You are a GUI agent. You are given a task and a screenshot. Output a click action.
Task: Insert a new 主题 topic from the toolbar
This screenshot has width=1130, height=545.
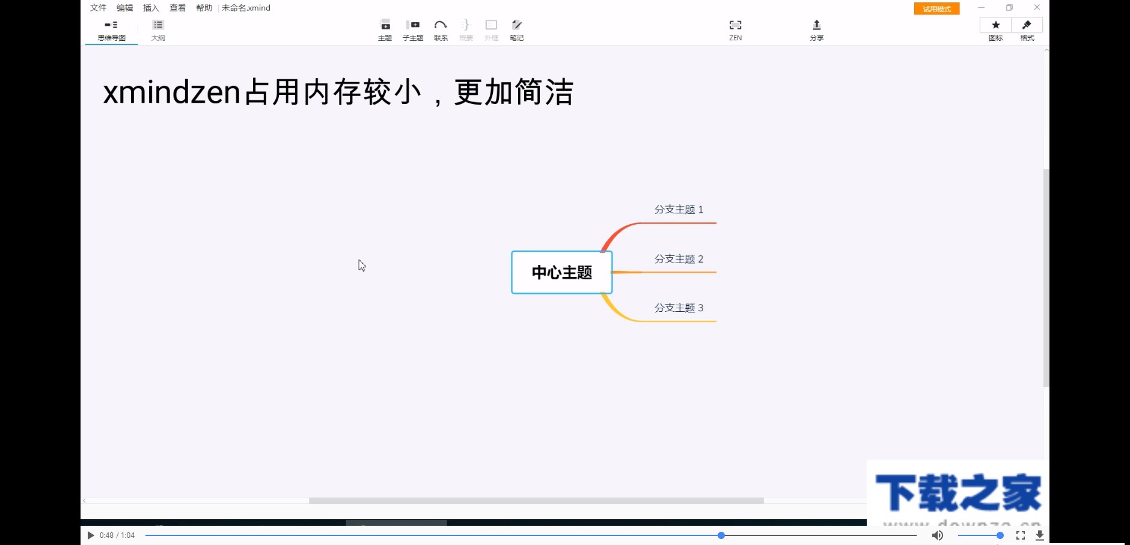pos(385,29)
